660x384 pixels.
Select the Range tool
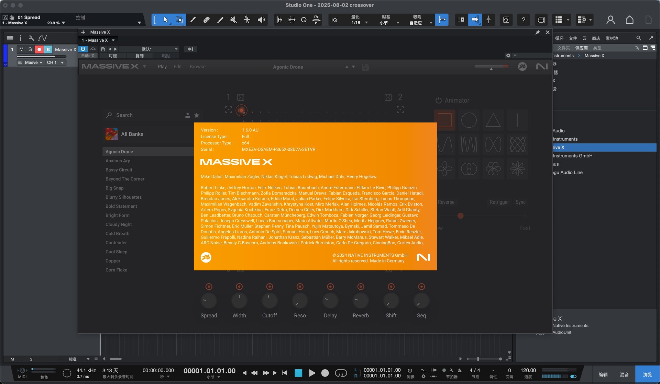click(179, 20)
